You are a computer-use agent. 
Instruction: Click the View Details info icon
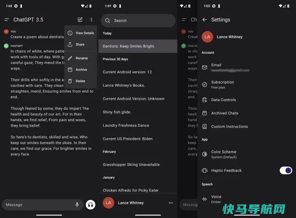tap(70, 33)
